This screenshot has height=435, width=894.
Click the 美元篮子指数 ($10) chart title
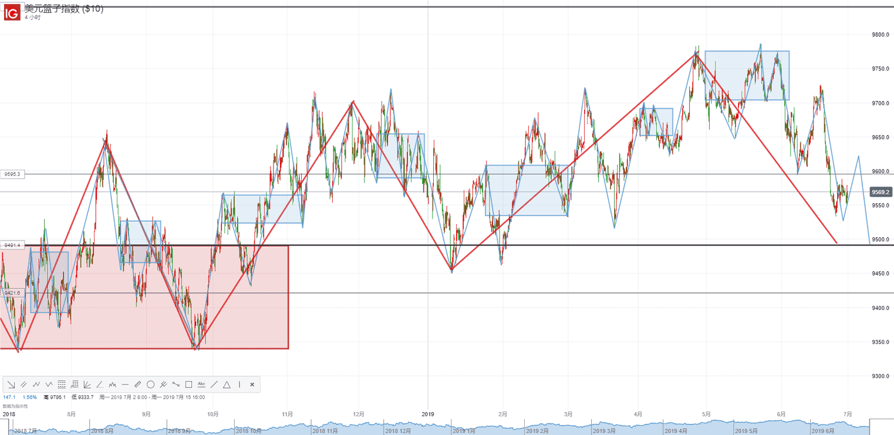pyautogui.click(x=64, y=9)
